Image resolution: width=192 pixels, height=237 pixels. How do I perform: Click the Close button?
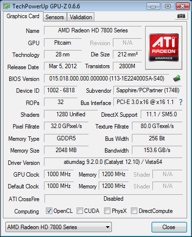169,227
